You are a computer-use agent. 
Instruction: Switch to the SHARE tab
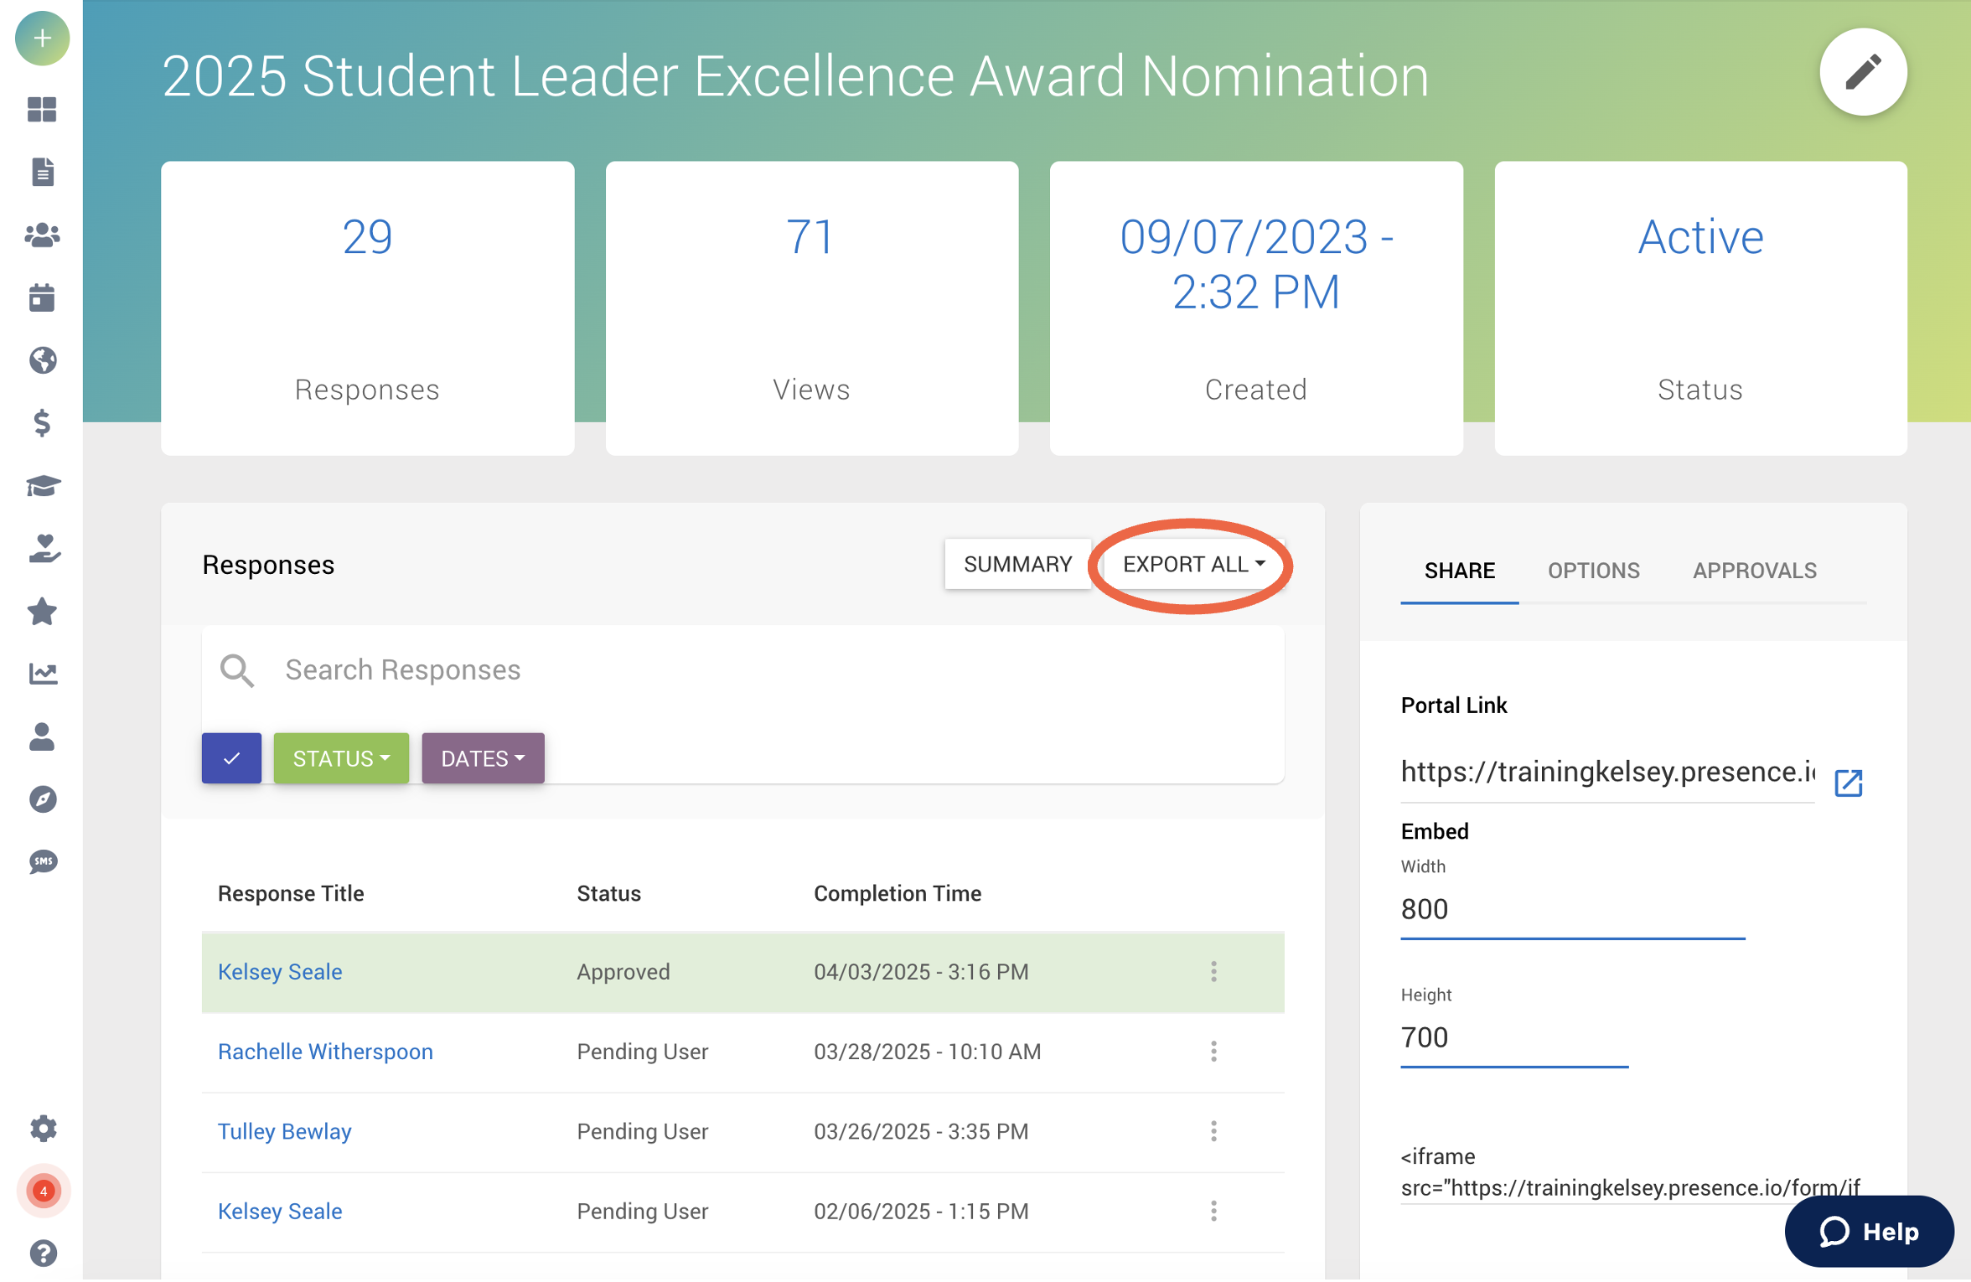[x=1459, y=571]
